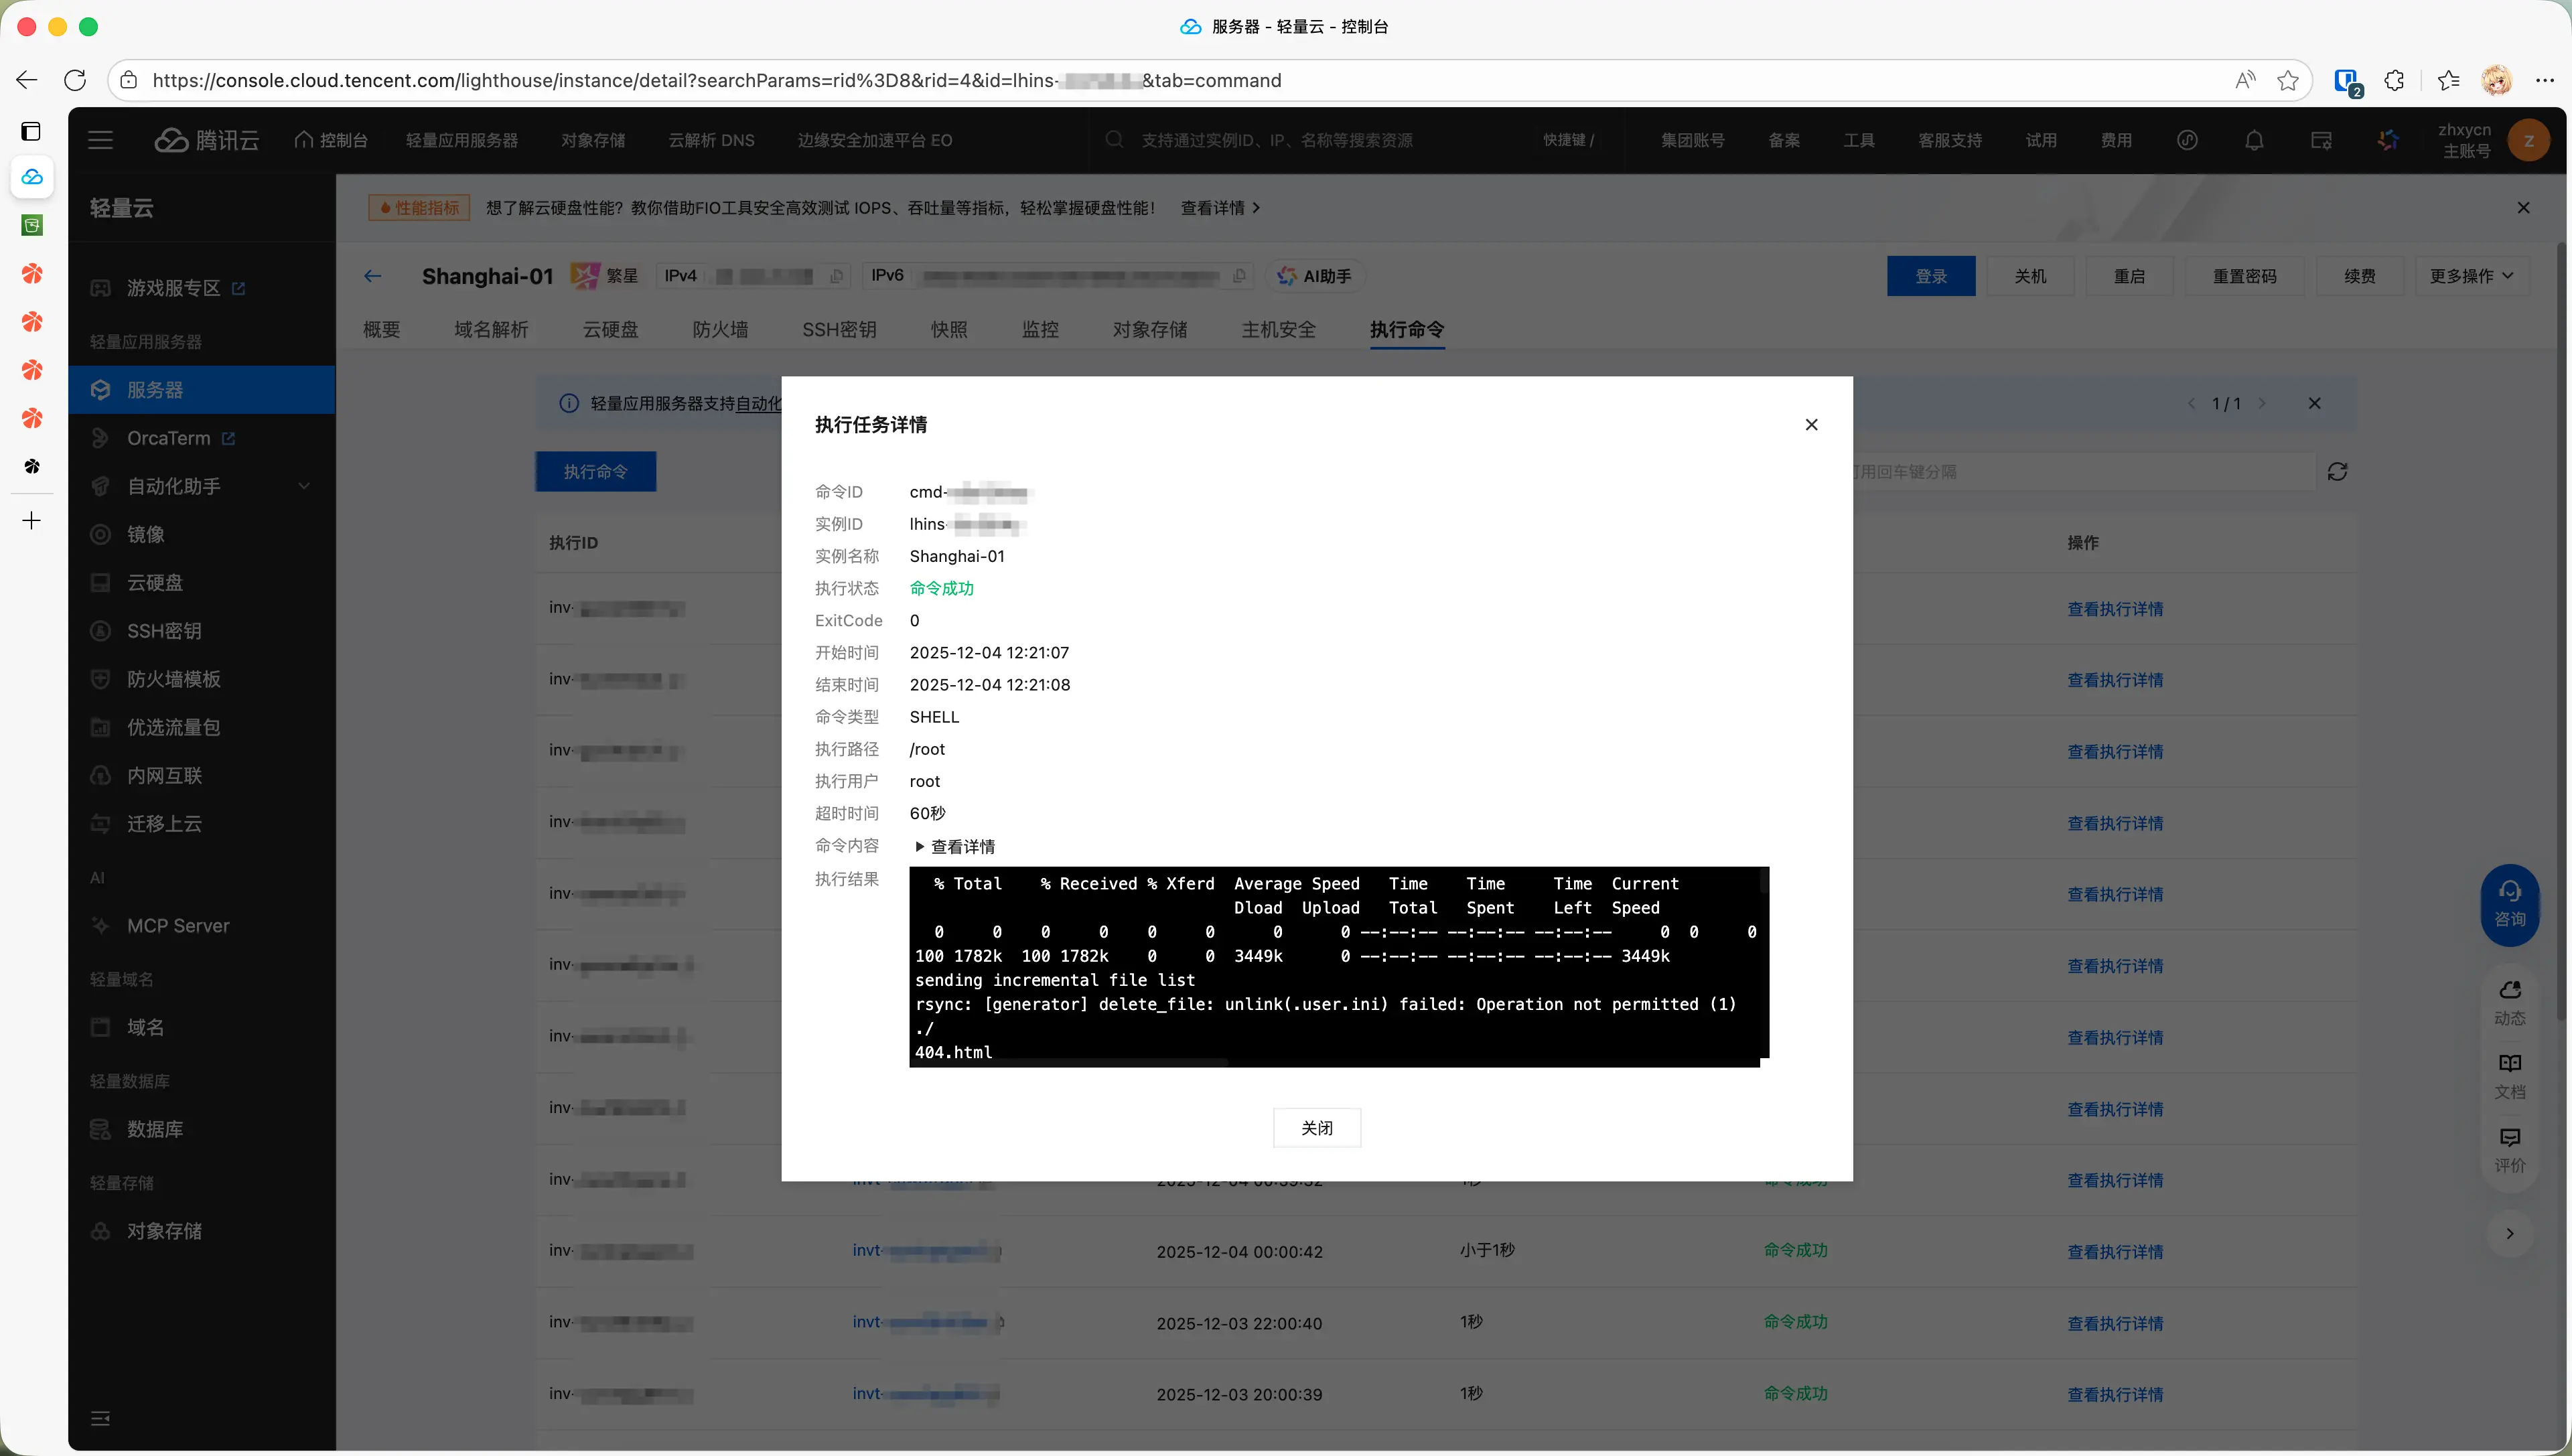Click the 关闭 button in the dialog
The height and width of the screenshot is (1456, 2572).
click(x=1316, y=1127)
